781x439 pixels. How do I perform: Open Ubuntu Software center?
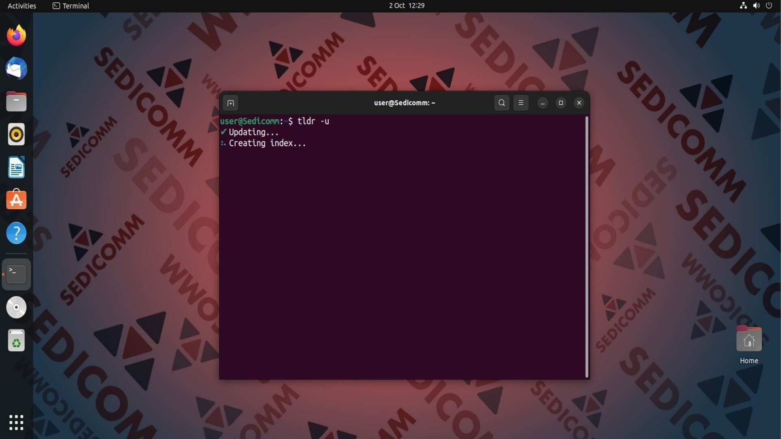tap(16, 200)
